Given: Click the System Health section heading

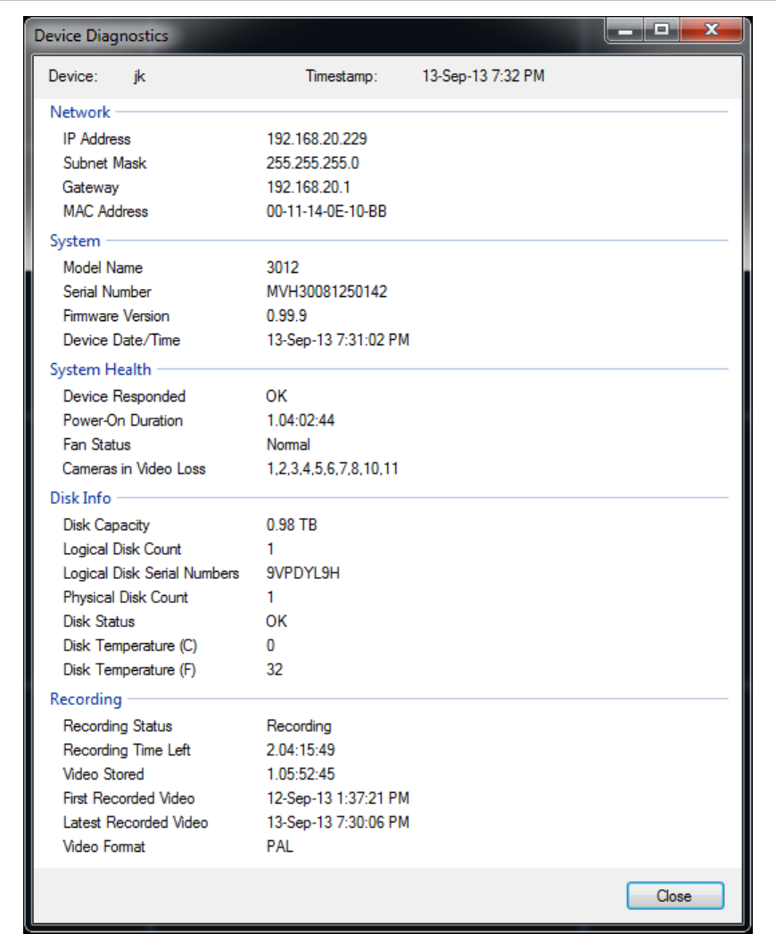Looking at the screenshot, I should (101, 369).
